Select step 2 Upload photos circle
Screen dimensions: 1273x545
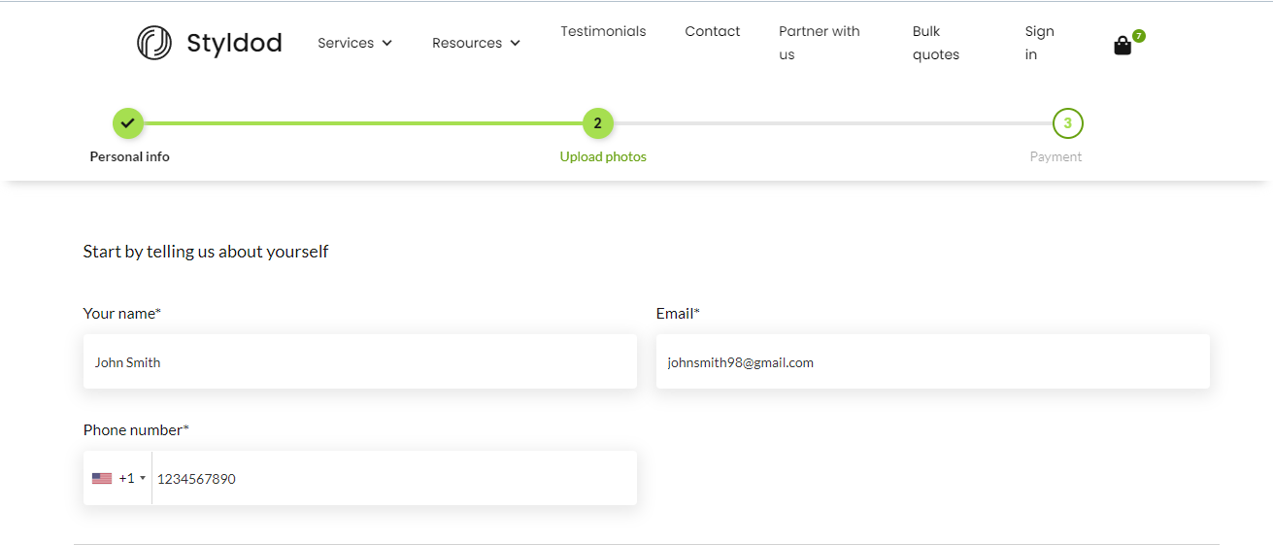pyautogui.click(x=597, y=123)
